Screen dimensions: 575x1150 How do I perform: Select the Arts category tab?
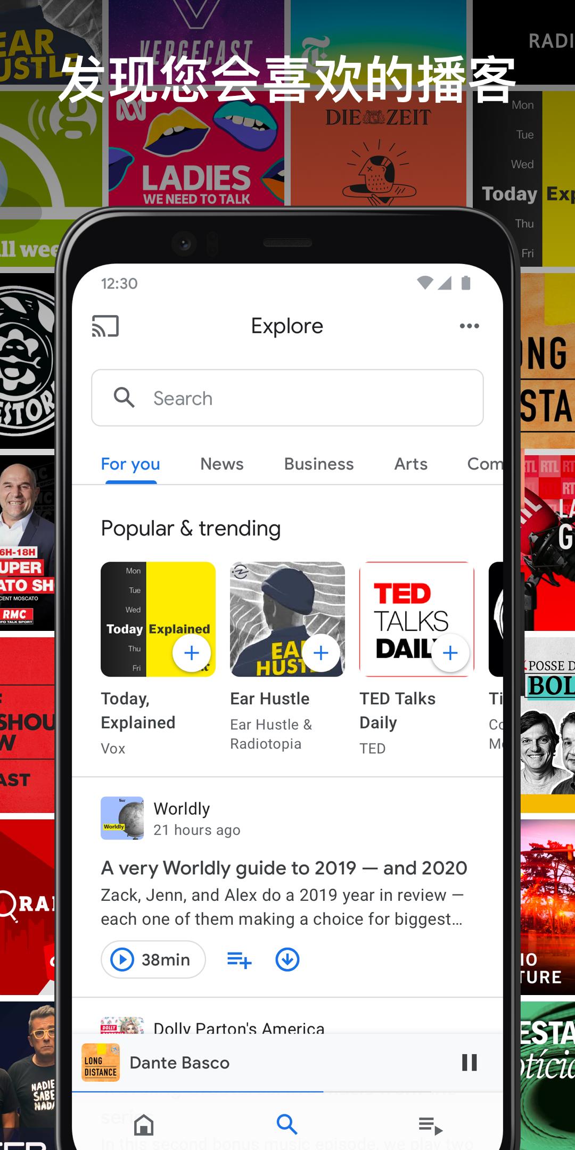click(411, 464)
